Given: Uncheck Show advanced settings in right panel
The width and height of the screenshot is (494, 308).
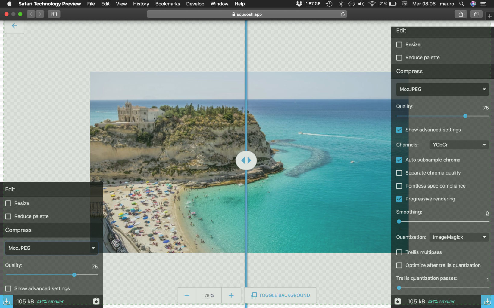Looking at the screenshot, I should (x=399, y=130).
